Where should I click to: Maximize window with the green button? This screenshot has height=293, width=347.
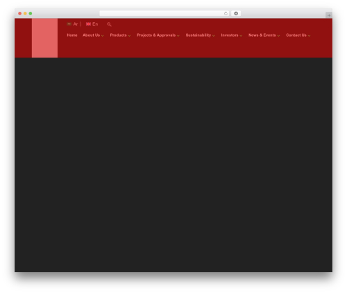[31, 13]
